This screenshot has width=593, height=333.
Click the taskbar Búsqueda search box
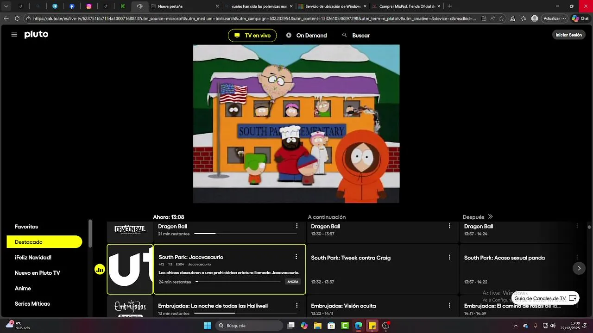click(250, 326)
